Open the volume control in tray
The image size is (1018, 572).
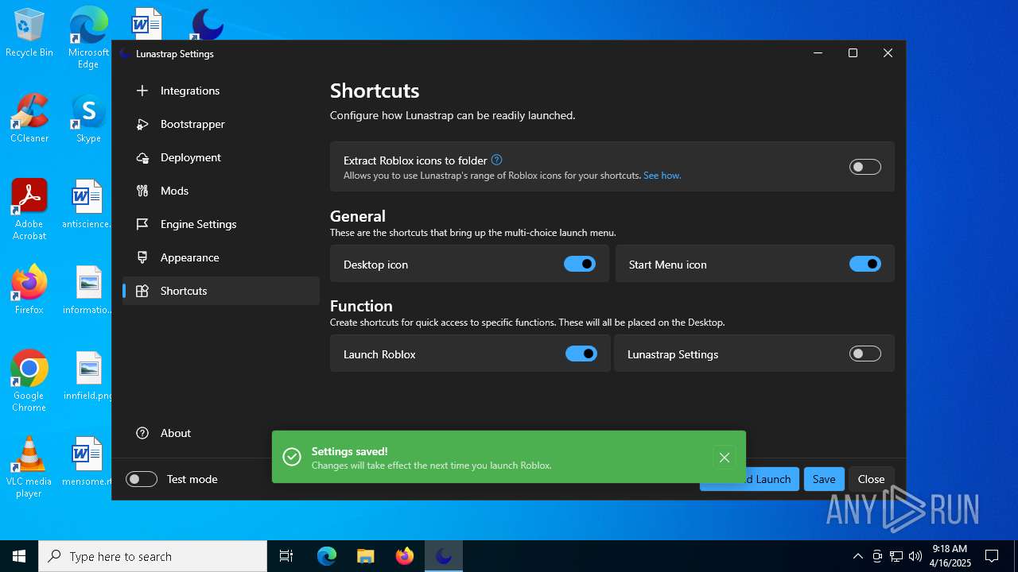pyautogui.click(x=915, y=556)
